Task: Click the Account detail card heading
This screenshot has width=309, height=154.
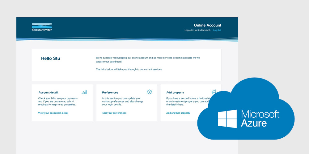Action: tap(48, 92)
